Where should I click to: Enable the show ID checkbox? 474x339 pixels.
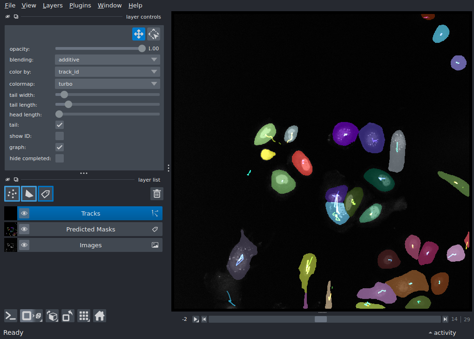click(59, 136)
